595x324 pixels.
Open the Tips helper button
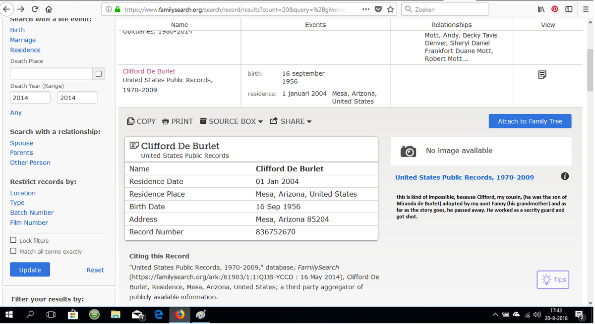[x=553, y=280]
